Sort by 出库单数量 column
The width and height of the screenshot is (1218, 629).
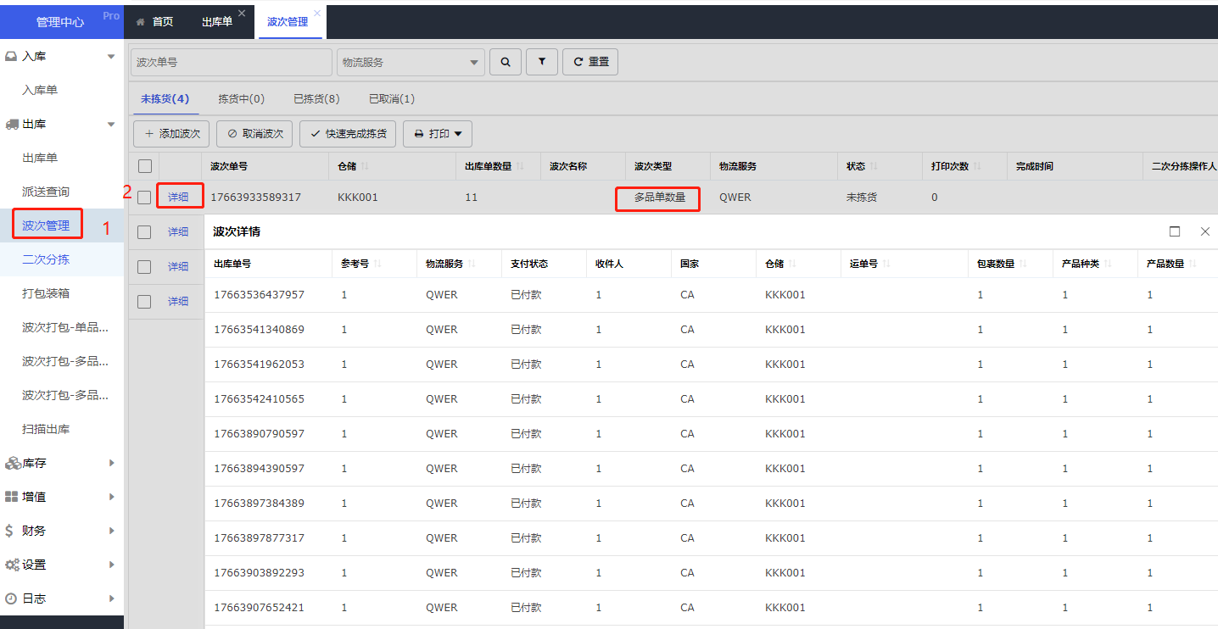click(520, 166)
